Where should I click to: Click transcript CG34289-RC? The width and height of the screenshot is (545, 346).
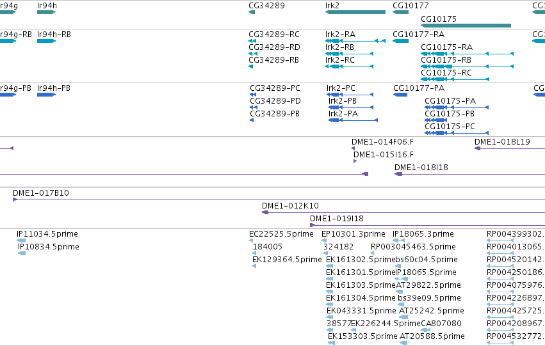274,35
